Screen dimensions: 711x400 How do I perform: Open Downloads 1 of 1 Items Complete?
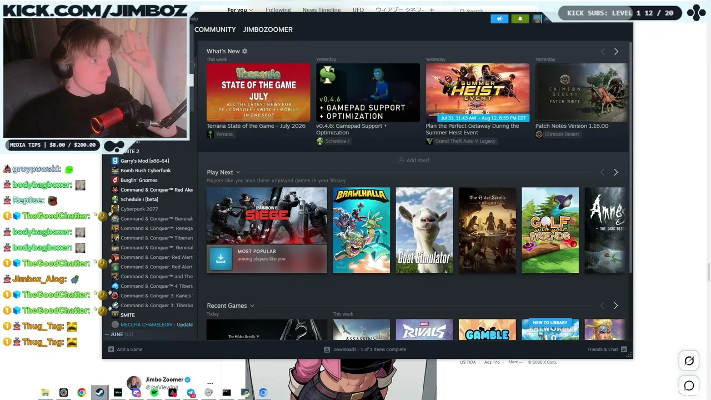click(x=365, y=349)
